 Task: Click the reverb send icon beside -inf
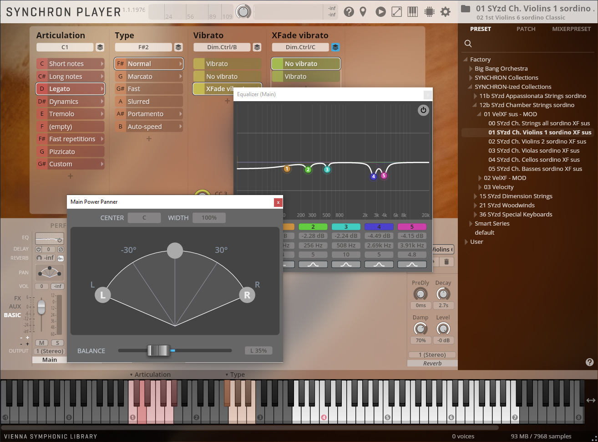pos(39,258)
